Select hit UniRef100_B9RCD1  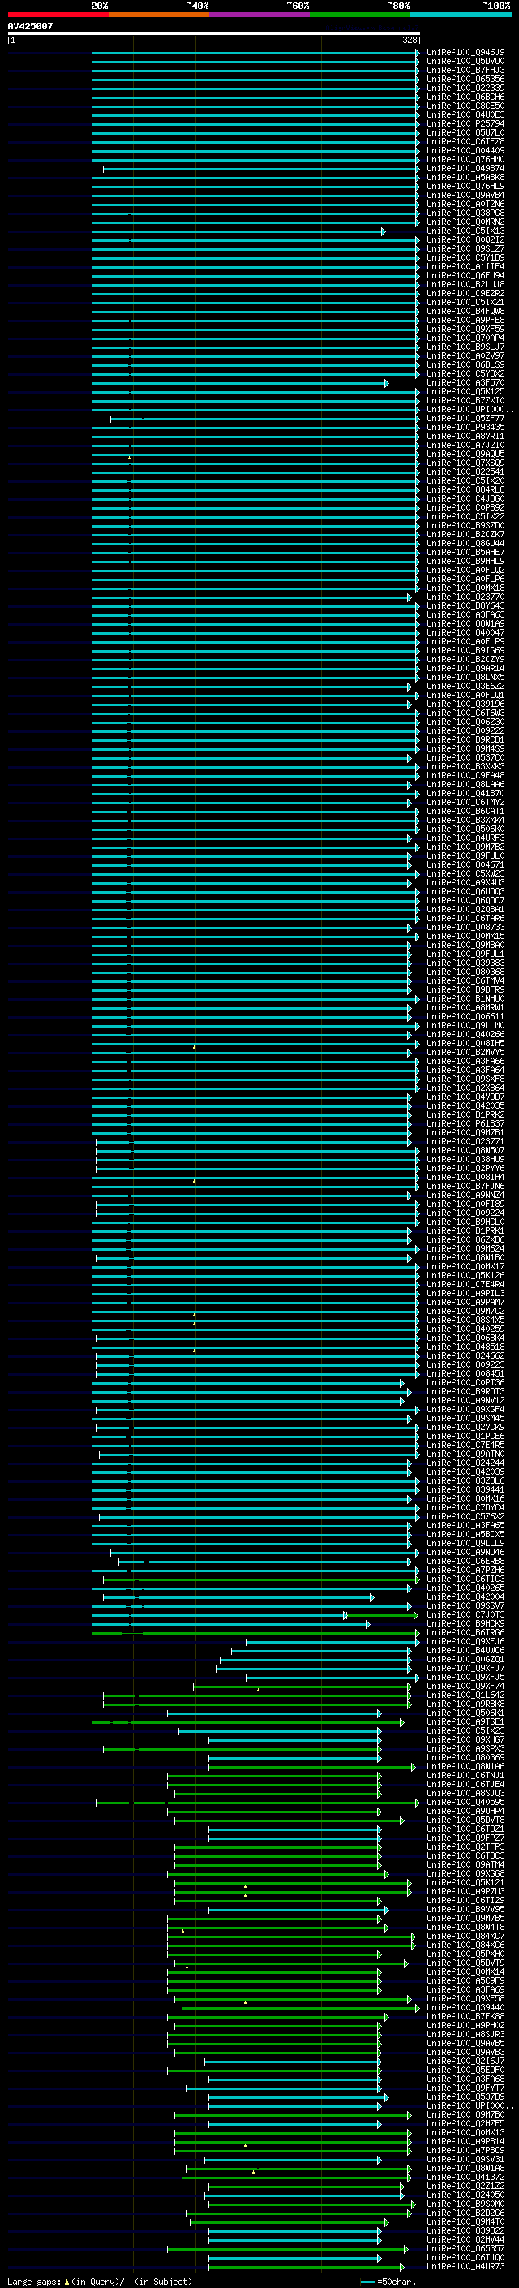(x=465, y=740)
